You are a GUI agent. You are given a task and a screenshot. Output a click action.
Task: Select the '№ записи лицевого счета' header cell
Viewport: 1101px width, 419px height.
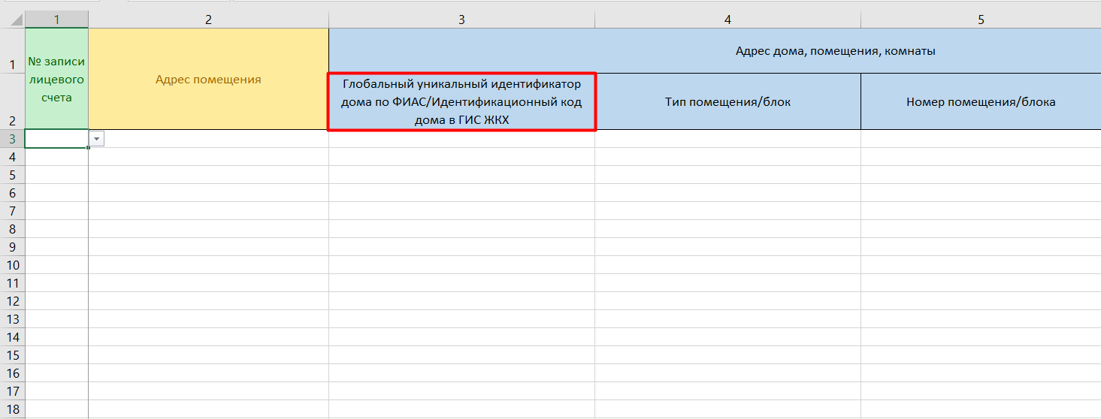pos(56,79)
